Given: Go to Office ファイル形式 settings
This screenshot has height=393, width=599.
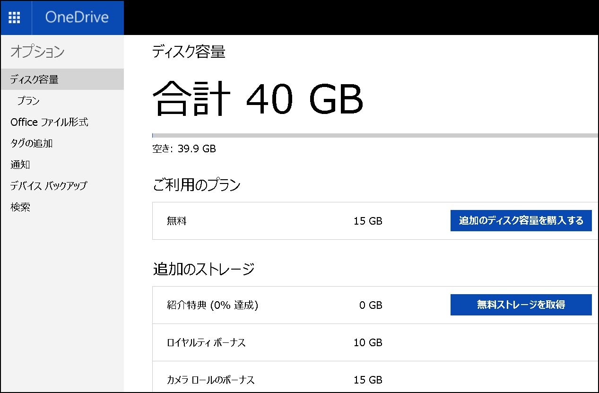Looking at the screenshot, I should (x=49, y=122).
